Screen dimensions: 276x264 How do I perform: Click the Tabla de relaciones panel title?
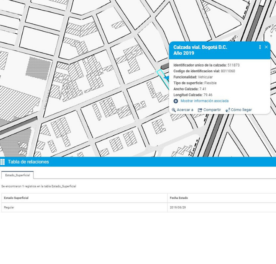pyautogui.click(x=28, y=162)
